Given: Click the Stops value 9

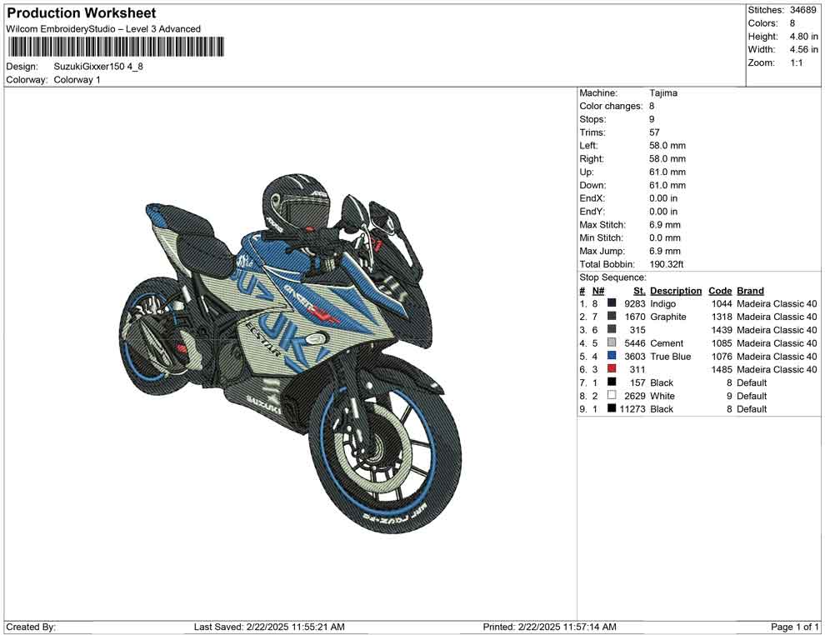Looking at the screenshot, I should coord(652,119).
